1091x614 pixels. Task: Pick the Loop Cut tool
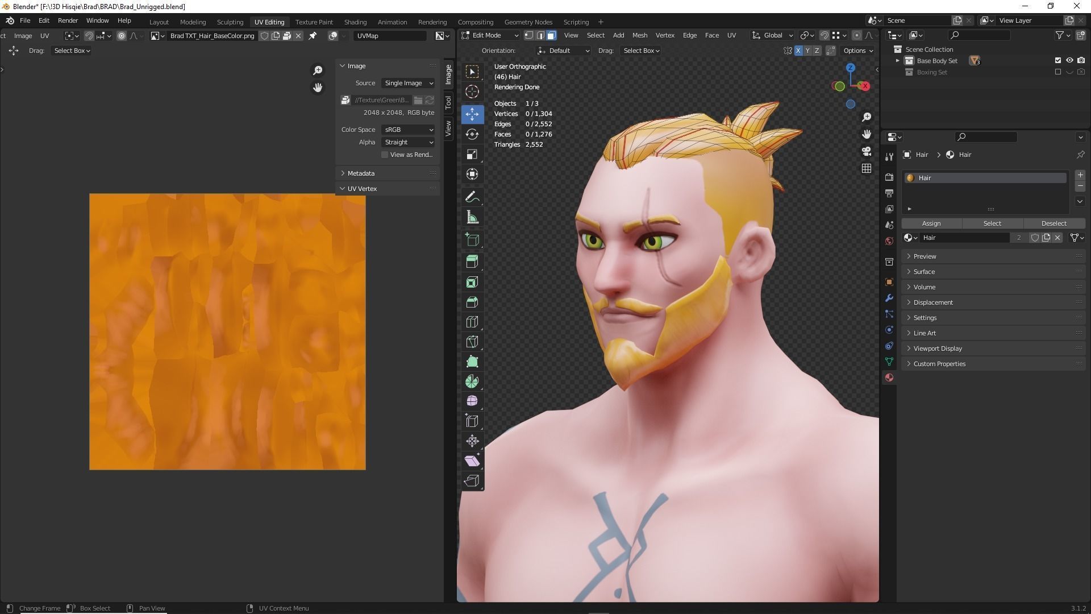pyautogui.click(x=472, y=322)
